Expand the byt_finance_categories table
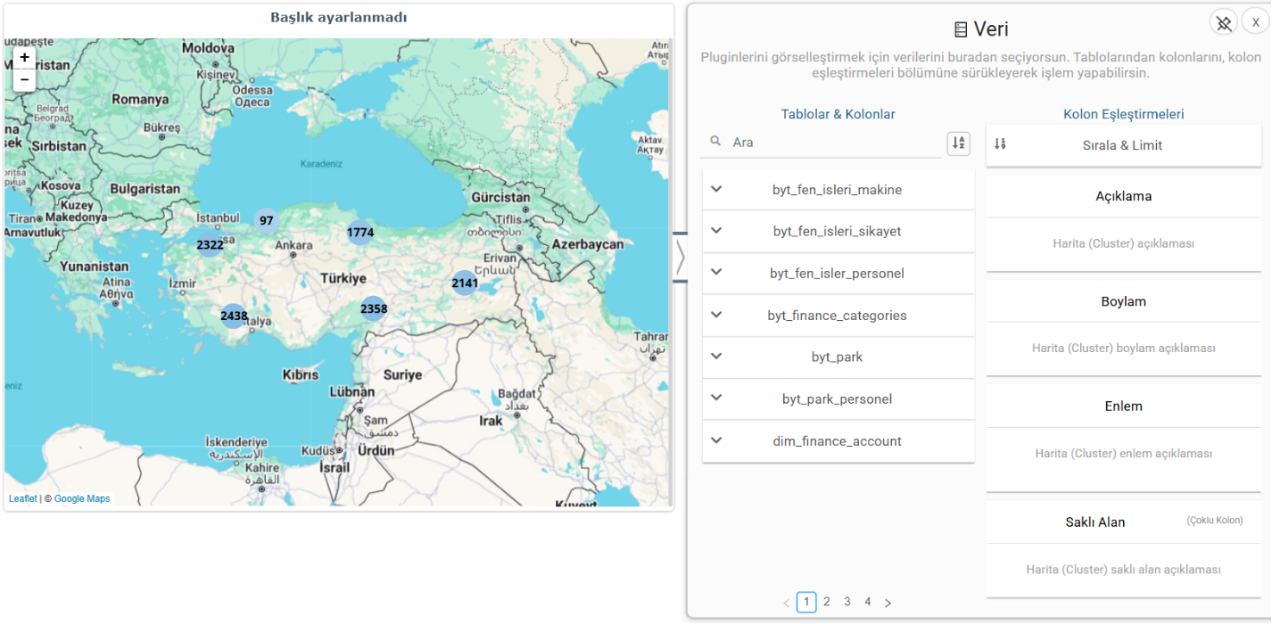 716,315
